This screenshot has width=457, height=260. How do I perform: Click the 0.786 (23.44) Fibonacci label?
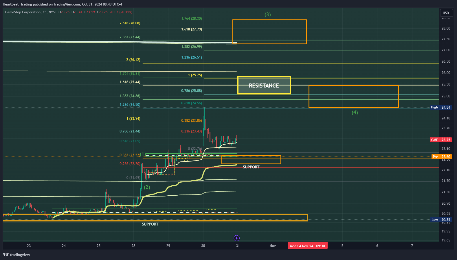click(x=130, y=131)
